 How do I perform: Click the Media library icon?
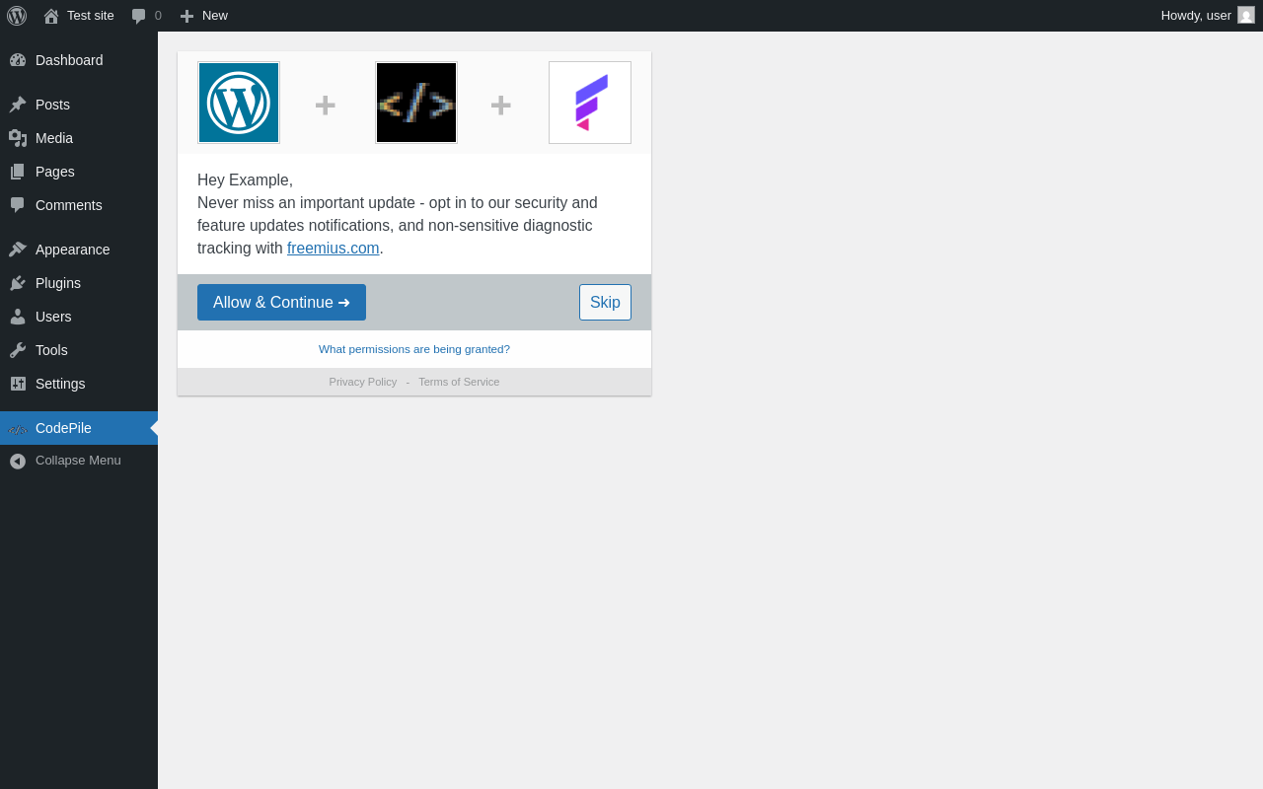click(18, 138)
